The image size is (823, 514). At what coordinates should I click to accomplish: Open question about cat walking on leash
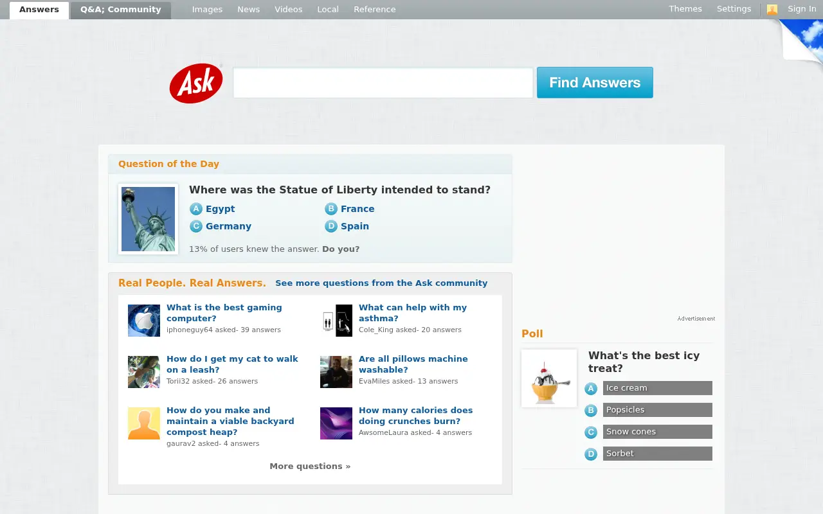pos(232,364)
